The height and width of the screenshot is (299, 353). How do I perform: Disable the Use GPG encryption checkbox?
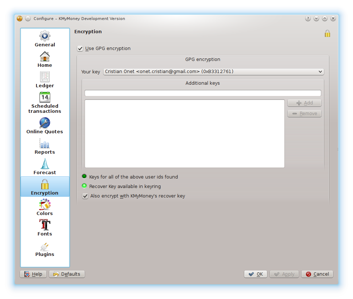pos(80,49)
